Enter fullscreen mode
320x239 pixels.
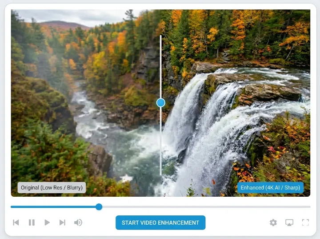305,223
